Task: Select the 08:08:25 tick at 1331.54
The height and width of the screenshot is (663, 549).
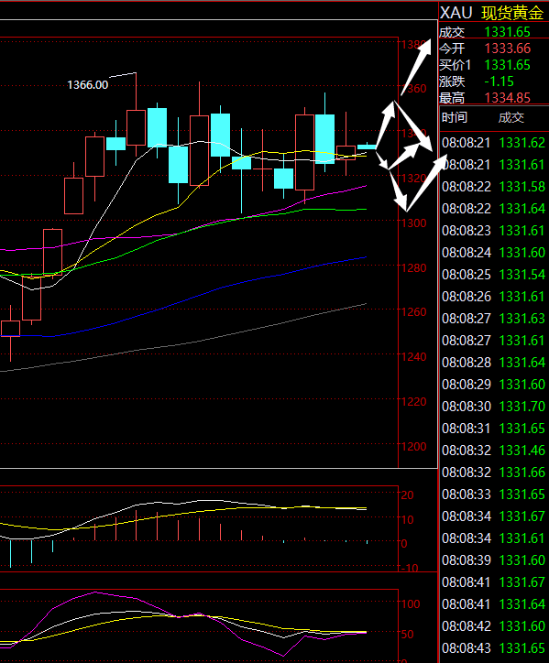Action: [493, 275]
